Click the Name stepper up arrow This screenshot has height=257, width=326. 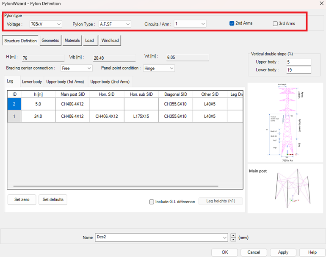(x=233, y=235)
